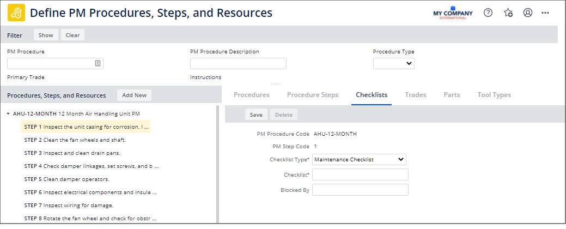The image size is (566, 229).
Task: Collapse the AHU-12-MONTH tree node
Action: pos(8,114)
